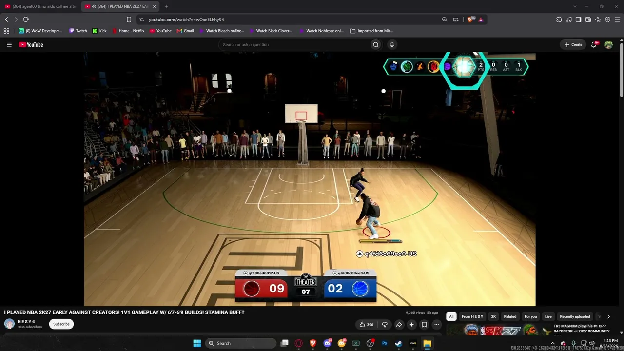Click the YouTube search magnifier button

tap(376, 45)
